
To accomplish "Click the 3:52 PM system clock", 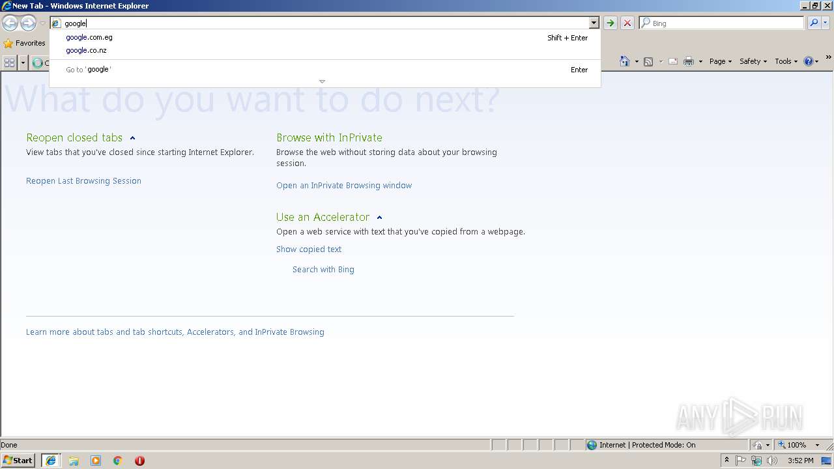I will (800, 461).
